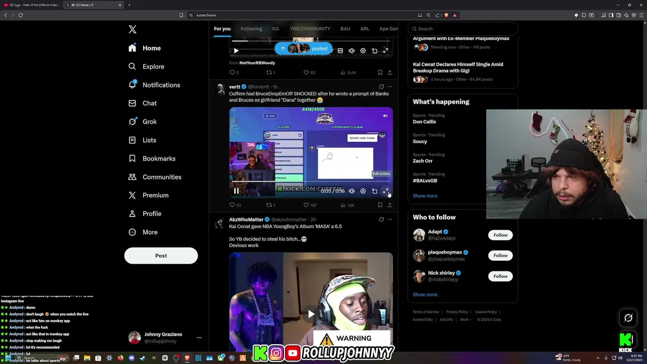Open the YRG COMMUNITY tab

(x=310, y=29)
